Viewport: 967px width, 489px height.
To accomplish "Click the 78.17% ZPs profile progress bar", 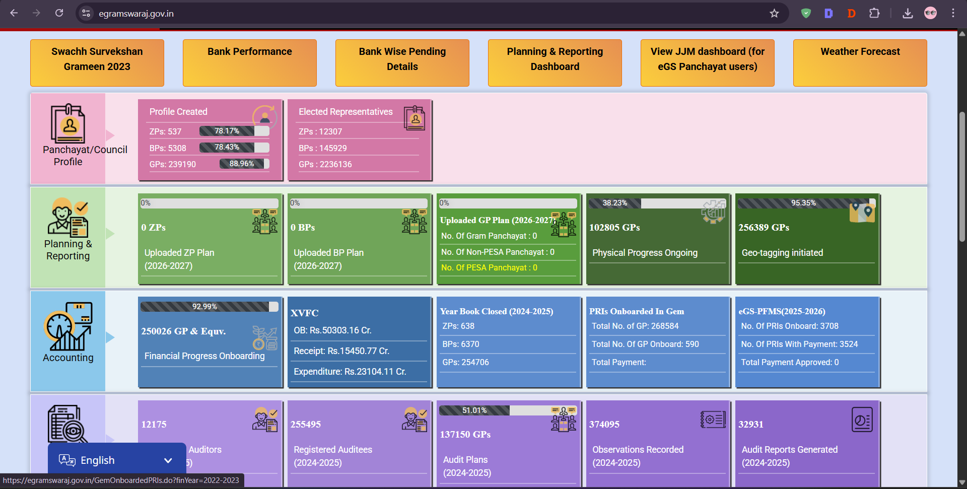I will click(234, 131).
